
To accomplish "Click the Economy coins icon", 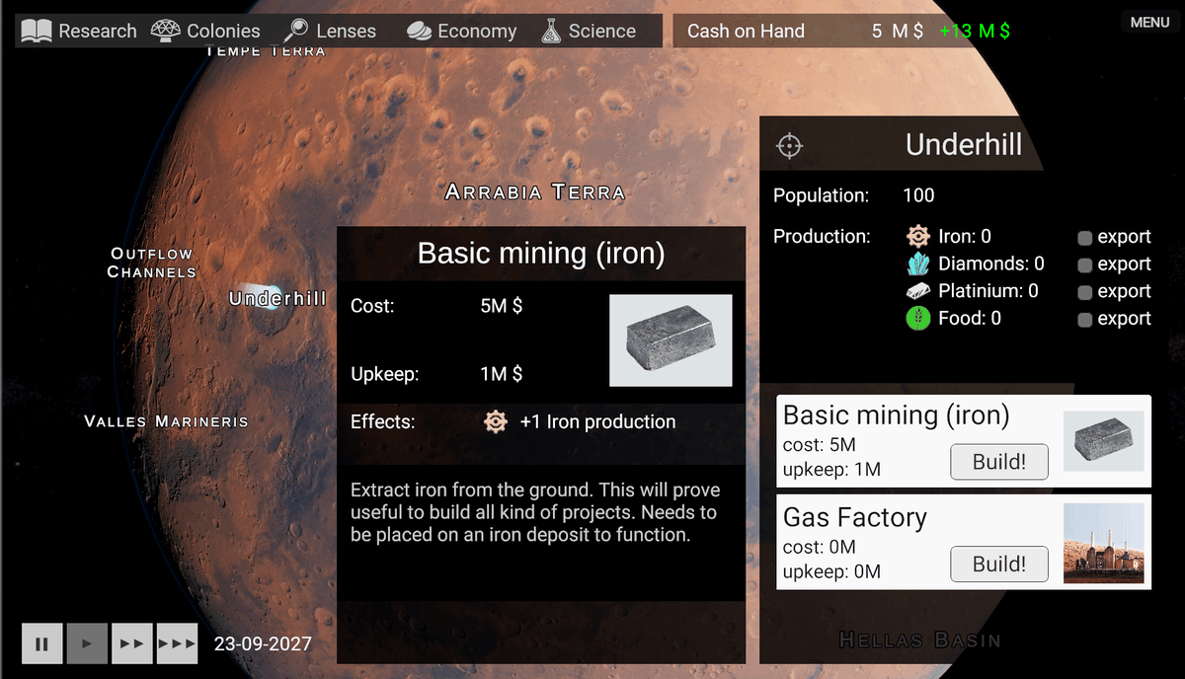I will click(419, 32).
